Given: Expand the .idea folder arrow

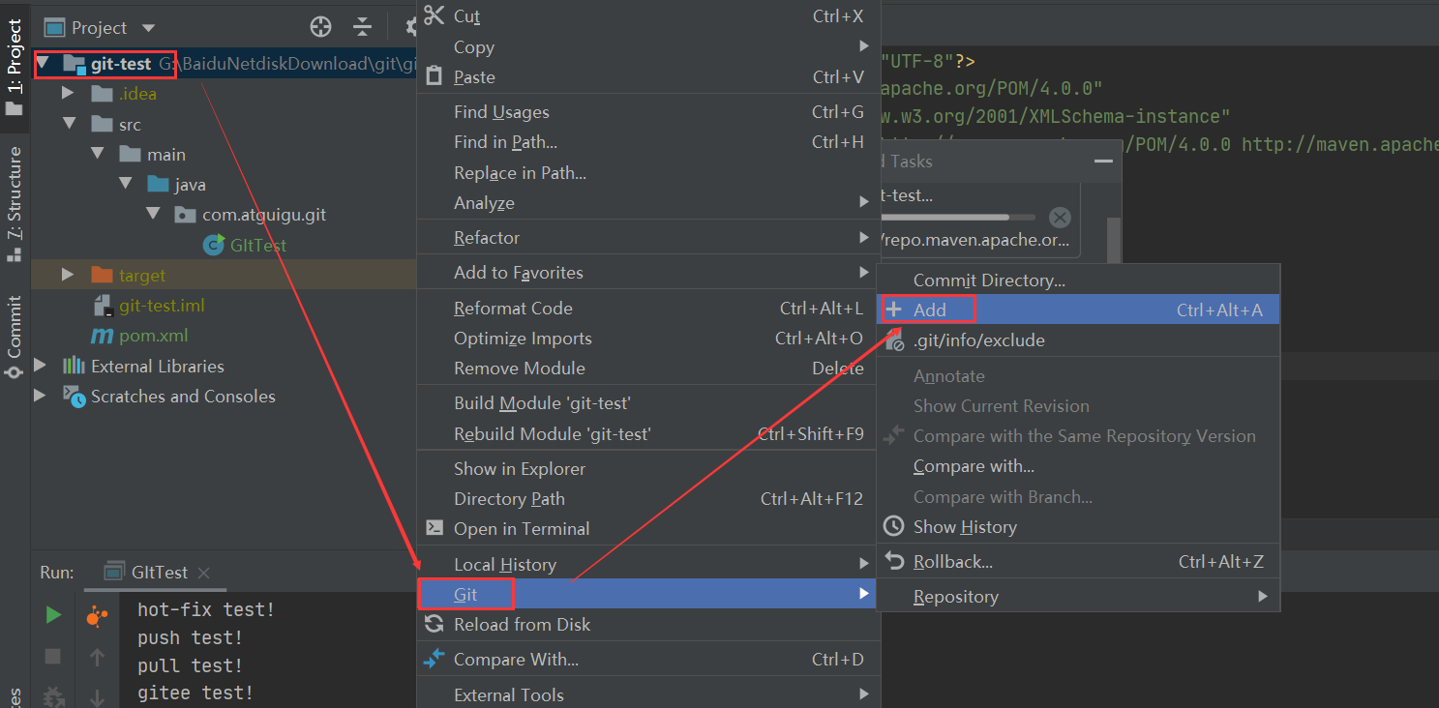Looking at the screenshot, I should click(68, 94).
